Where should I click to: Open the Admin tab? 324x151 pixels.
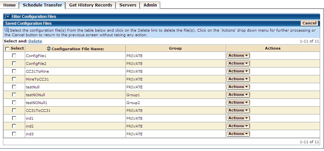[150, 5]
